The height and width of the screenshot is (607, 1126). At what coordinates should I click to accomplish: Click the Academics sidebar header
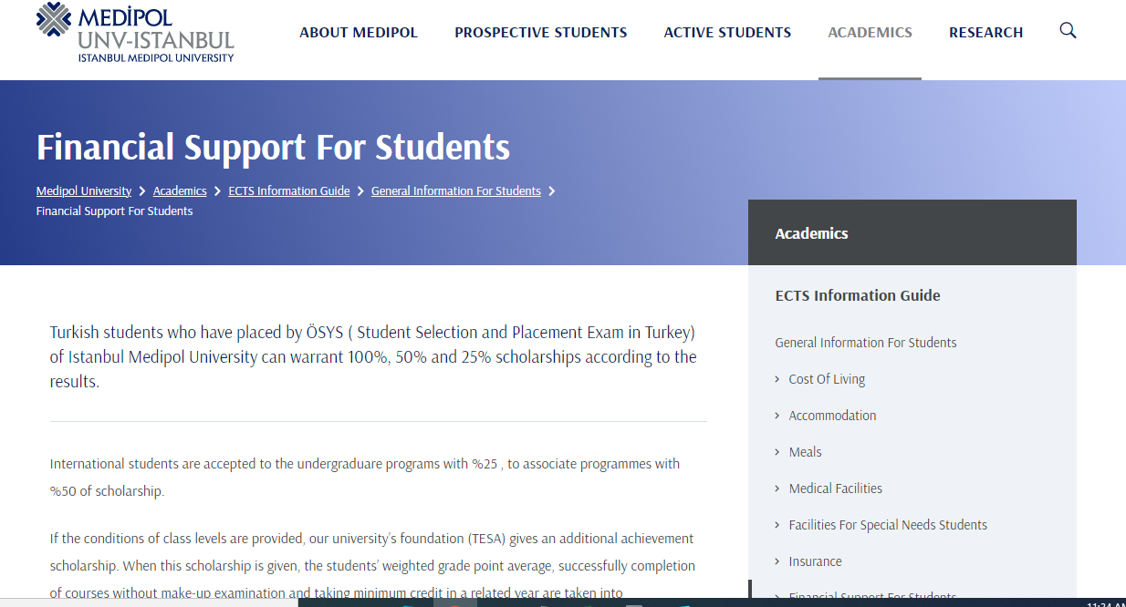(x=912, y=232)
